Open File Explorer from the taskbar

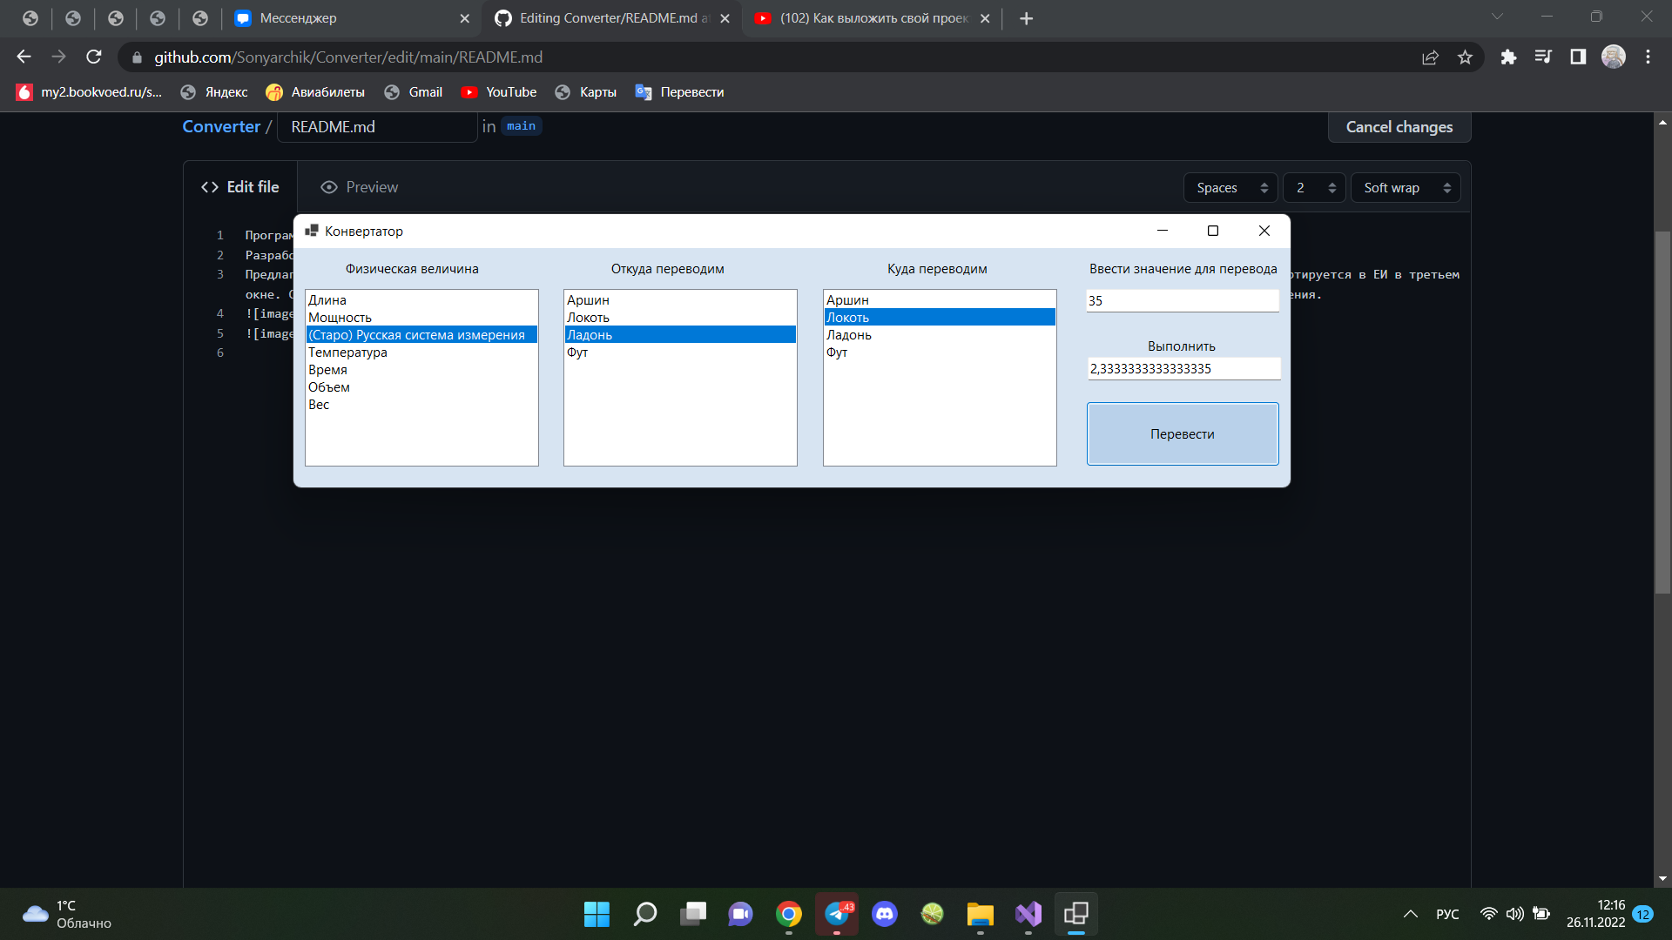point(980,914)
